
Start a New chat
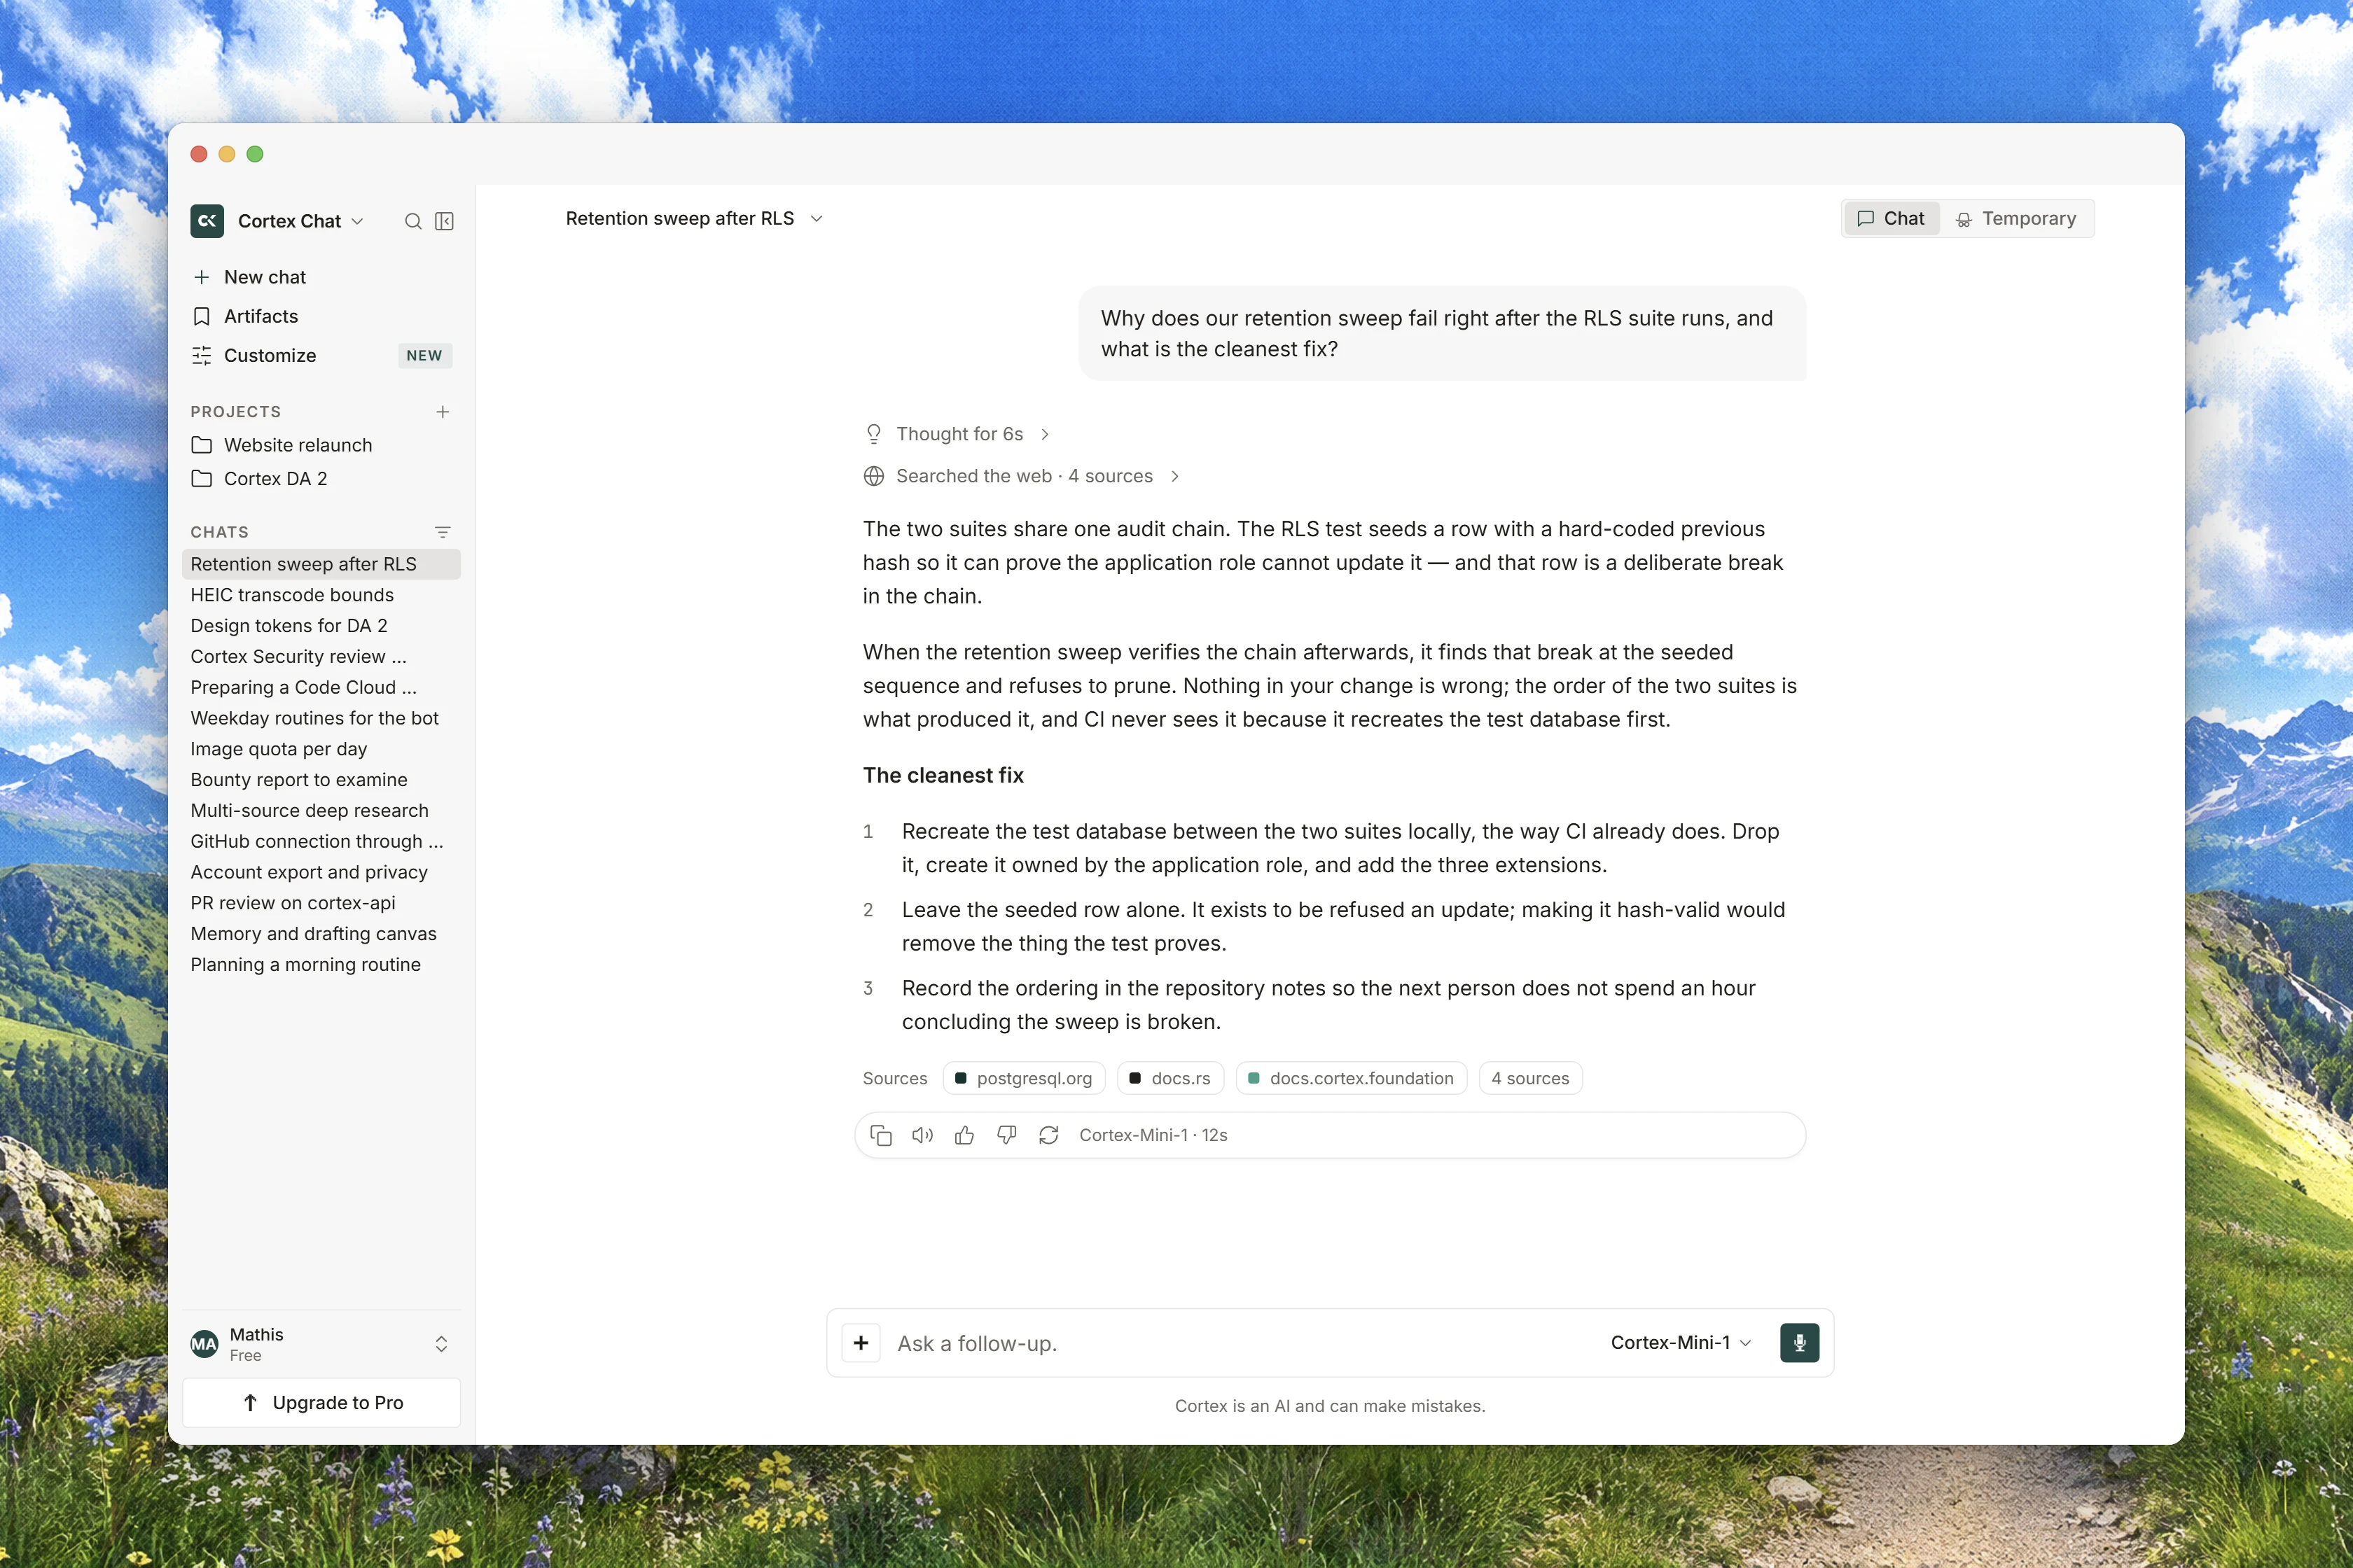click(x=321, y=277)
